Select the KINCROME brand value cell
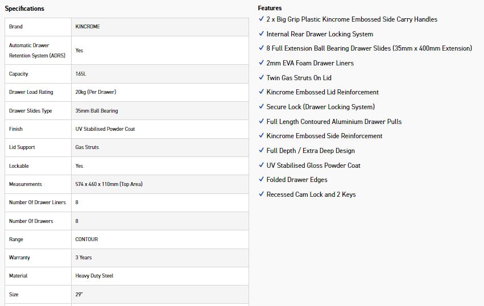This screenshot has width=484, height=306. pos(87,27)
